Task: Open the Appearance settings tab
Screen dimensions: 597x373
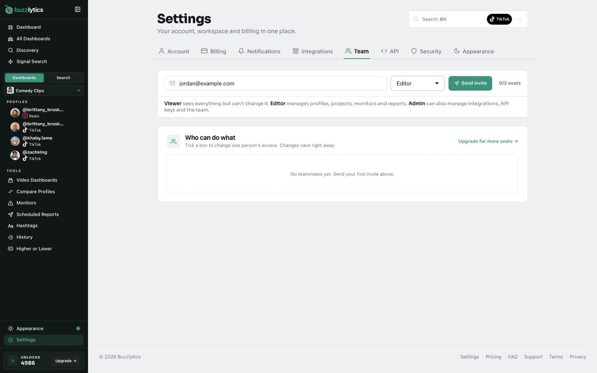Action: point(474,51)
